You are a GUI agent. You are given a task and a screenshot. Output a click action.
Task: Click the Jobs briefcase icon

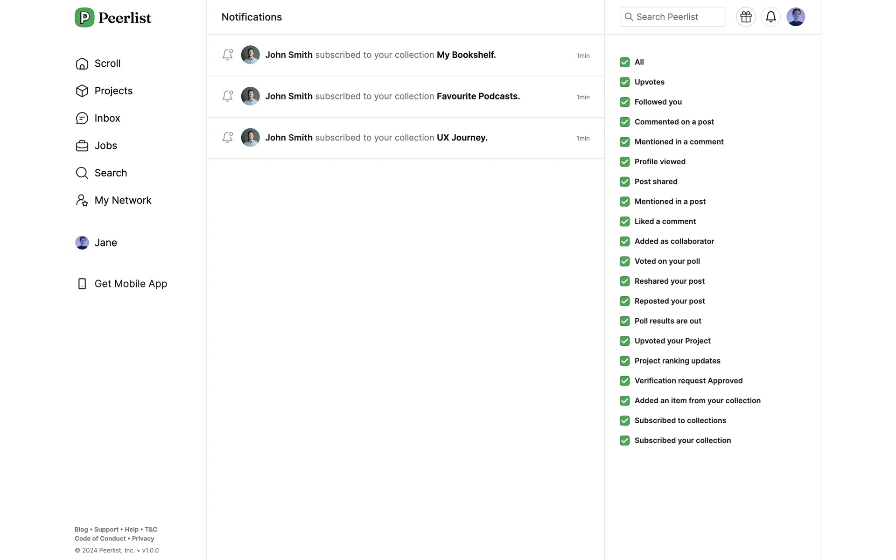tap(82, 146)
